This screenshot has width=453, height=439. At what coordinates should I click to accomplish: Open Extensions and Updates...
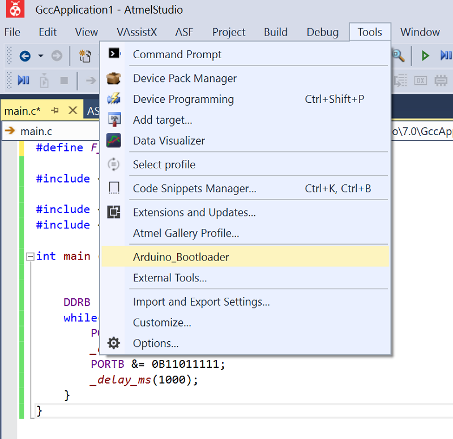245,212
